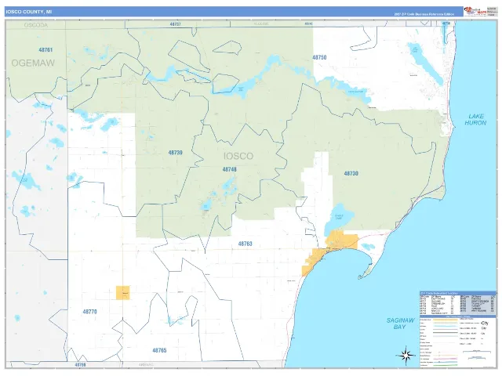Click the '48766' ZIP code label
This screenshot has height=376, width=502.
80,365
